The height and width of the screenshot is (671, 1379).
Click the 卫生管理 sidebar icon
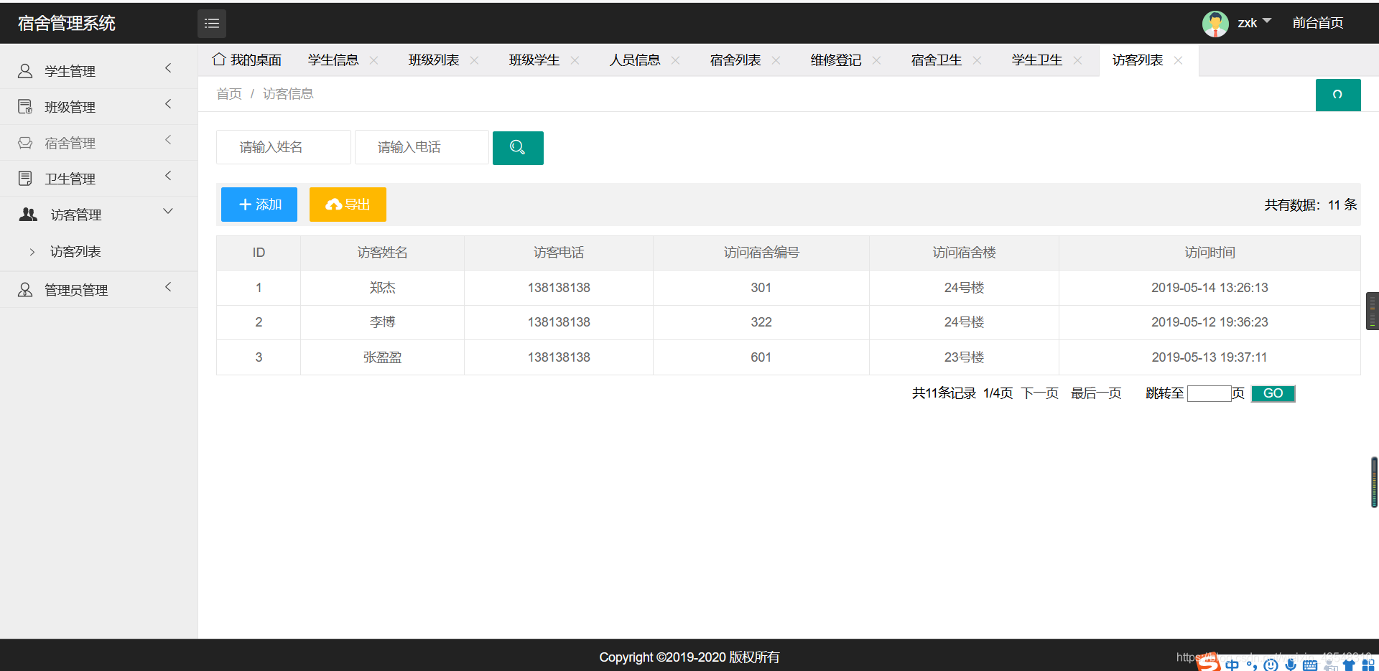tap(25, 179)
